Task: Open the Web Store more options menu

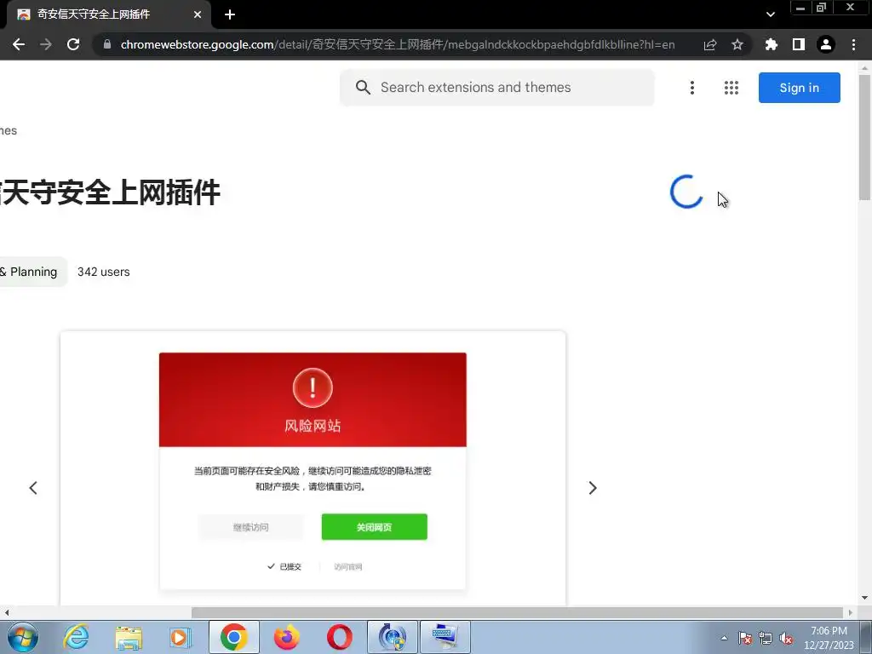Action: (692, 88)
